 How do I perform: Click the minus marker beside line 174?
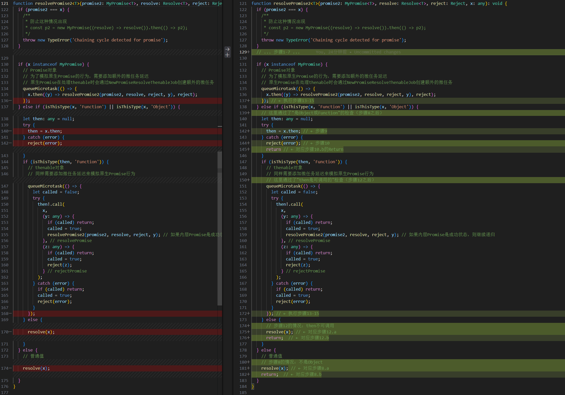pos(10,368)
